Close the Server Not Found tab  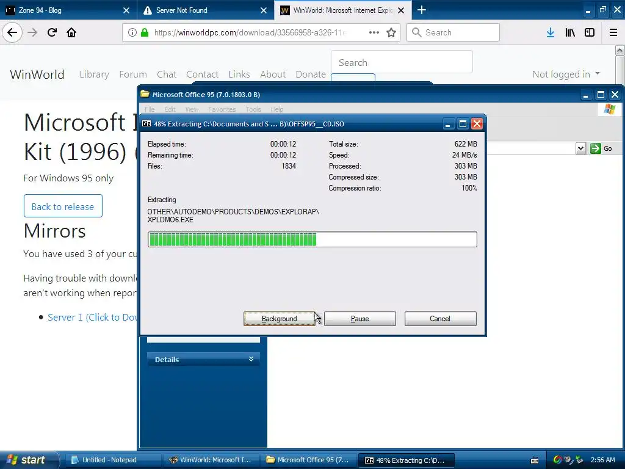(x=264, y=10)
